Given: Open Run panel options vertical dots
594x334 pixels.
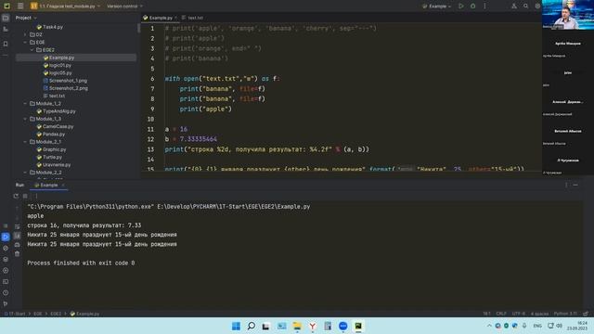Looking at the screenshot, I should pyautogui.click(x=566, y=185).
